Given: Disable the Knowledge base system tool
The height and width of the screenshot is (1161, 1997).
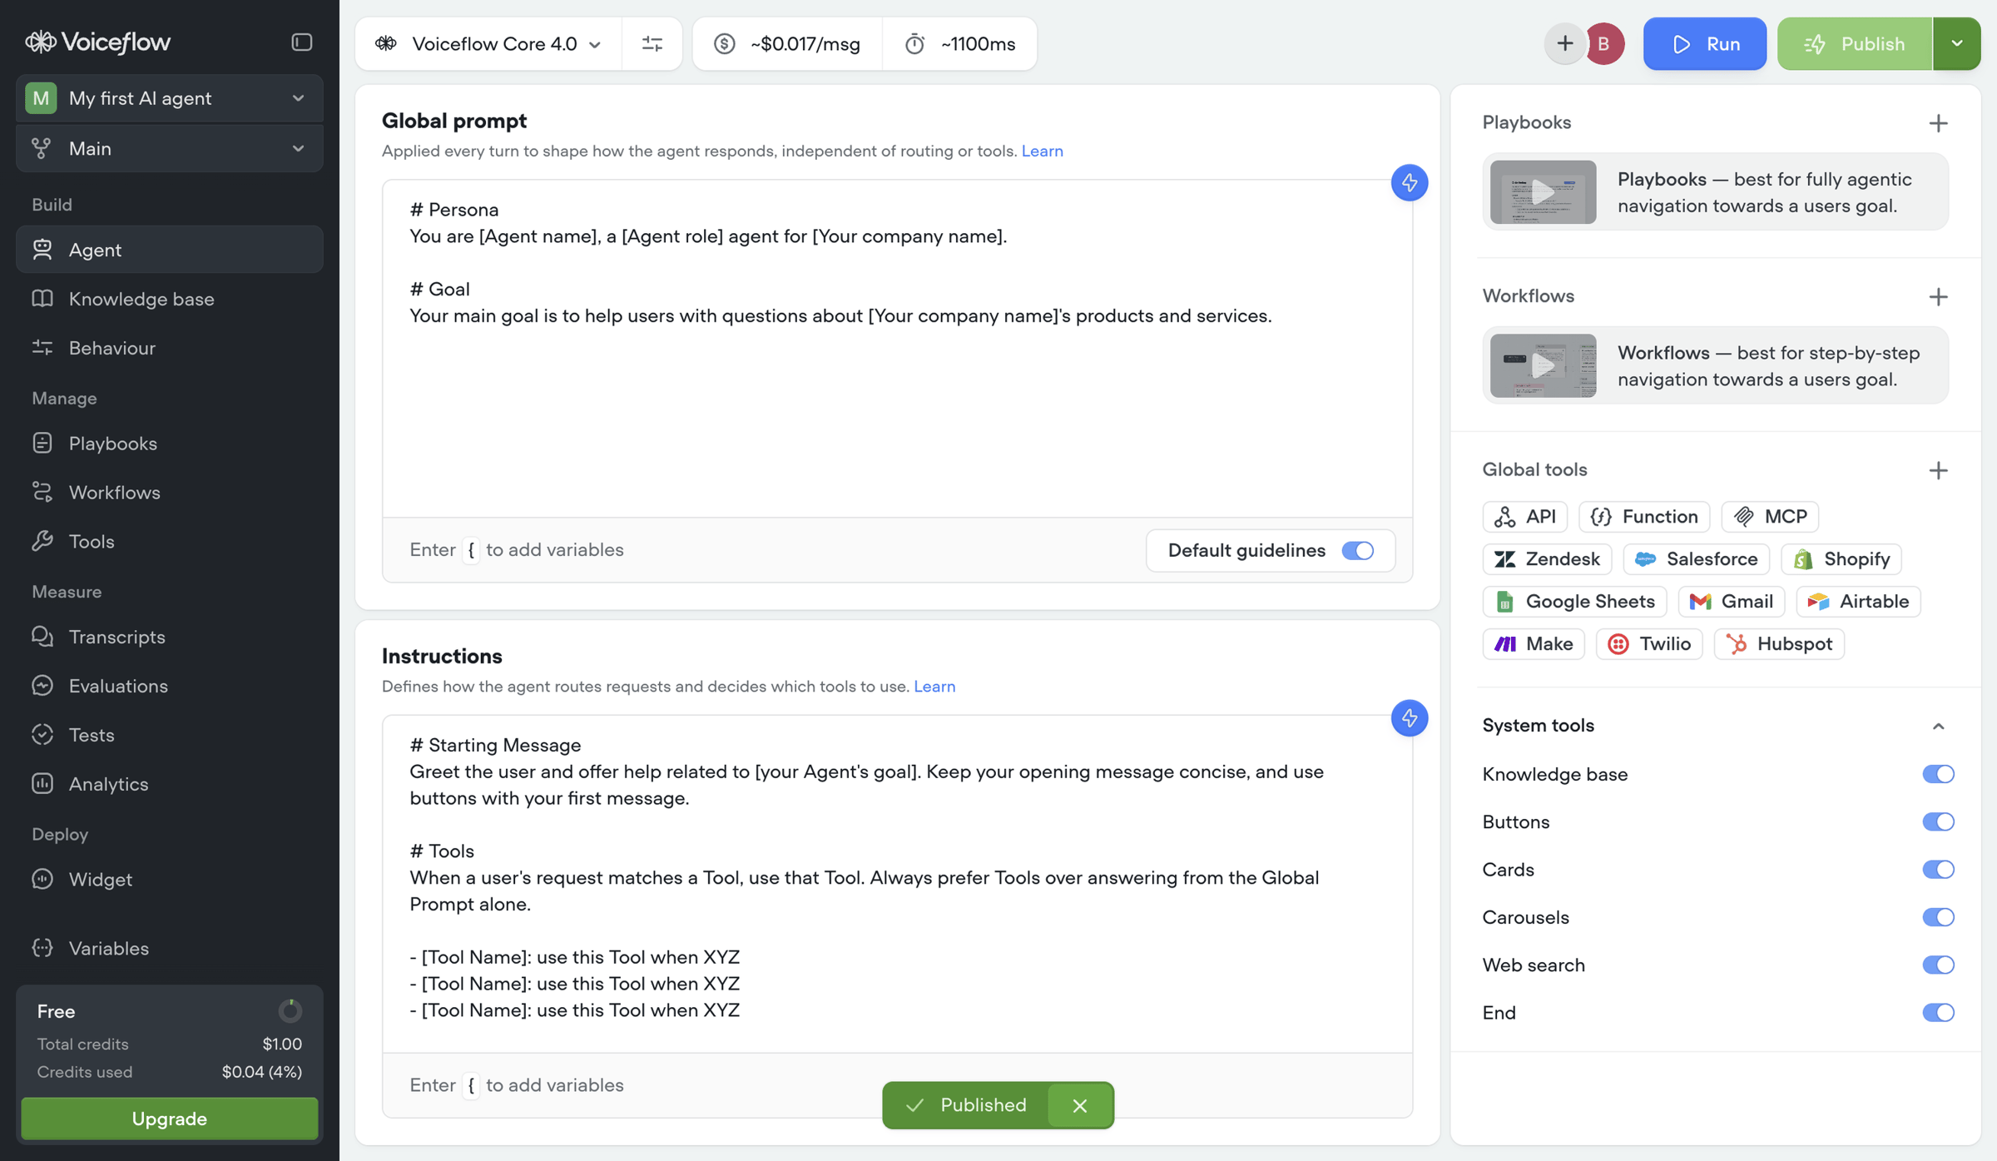Looking at the screenshot, I should [1938, 774].
